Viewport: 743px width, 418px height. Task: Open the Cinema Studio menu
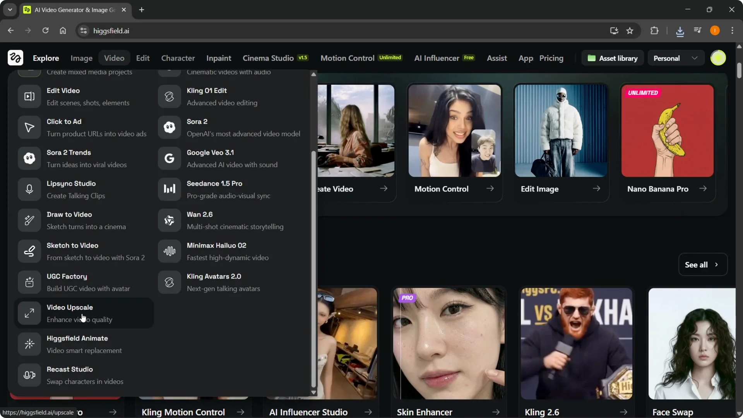coord(268,58)
